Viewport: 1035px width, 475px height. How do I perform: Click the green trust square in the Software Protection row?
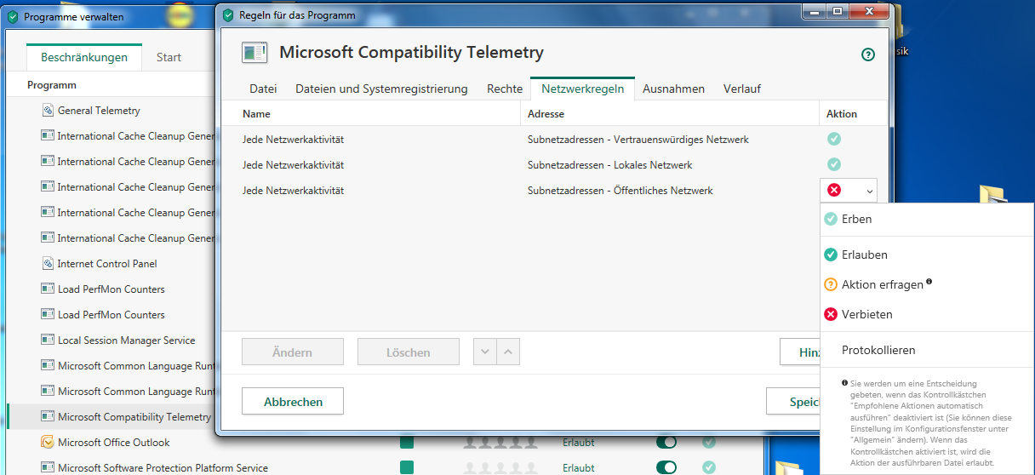[x=407, y=468]
